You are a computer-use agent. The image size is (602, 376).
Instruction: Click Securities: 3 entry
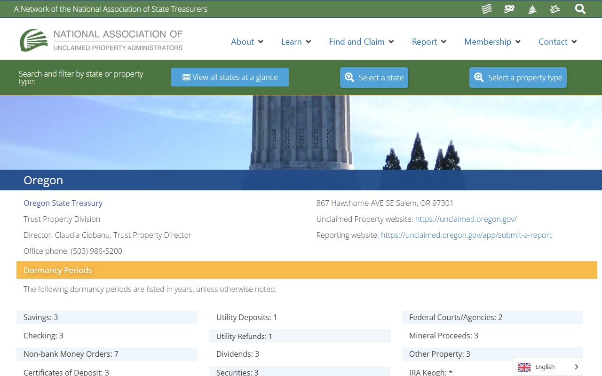click(300, 372)
